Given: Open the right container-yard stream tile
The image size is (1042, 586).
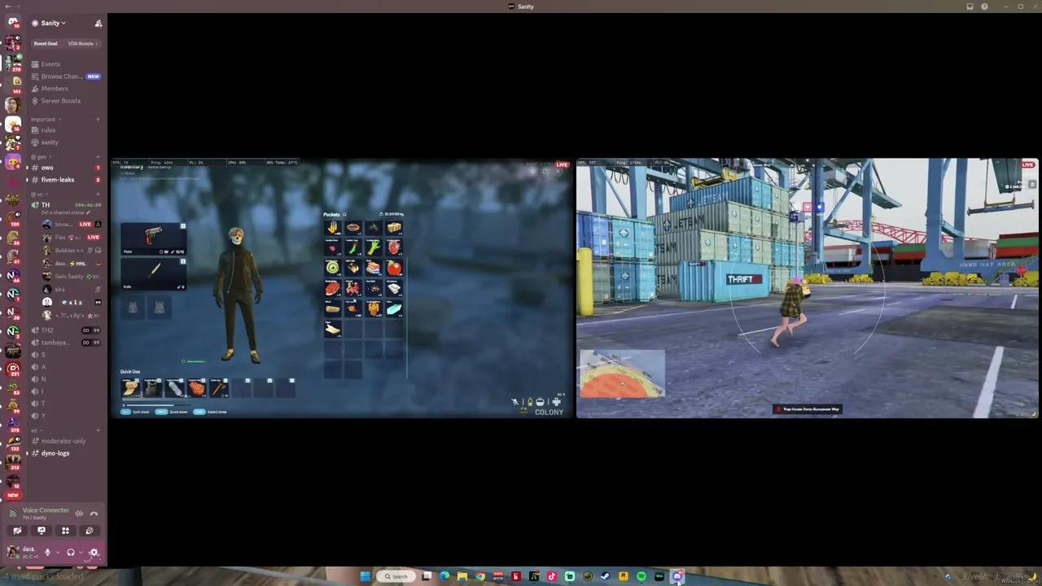Looking at the screenshot, I should (808, 288).
